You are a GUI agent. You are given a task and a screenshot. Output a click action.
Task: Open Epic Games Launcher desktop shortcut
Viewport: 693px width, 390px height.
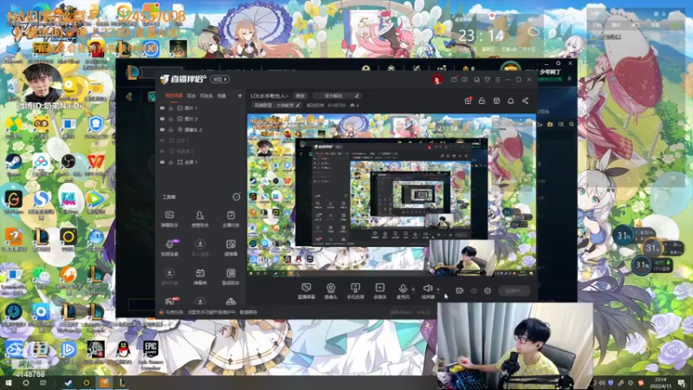click(150, 354)
